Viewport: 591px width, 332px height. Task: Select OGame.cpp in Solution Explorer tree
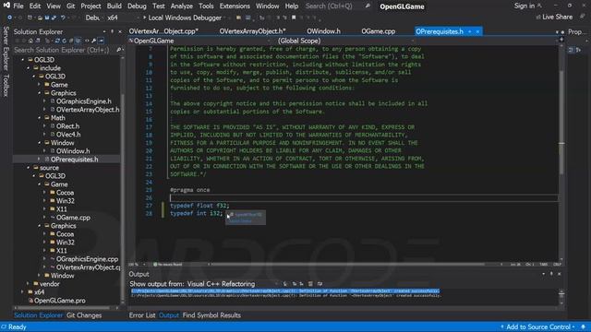[x=73, y=218]
